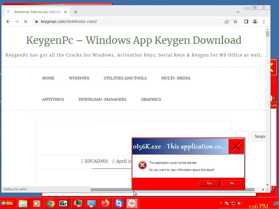Open the blue circular app taskbar icon
The height and width of the screenshot is (209, 279).
pyautogui.click(x=119, y=203)
